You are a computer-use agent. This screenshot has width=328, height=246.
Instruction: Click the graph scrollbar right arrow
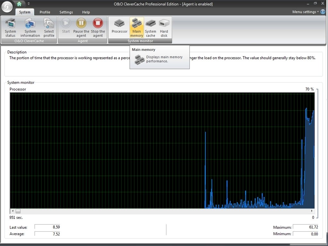point(312,211)
